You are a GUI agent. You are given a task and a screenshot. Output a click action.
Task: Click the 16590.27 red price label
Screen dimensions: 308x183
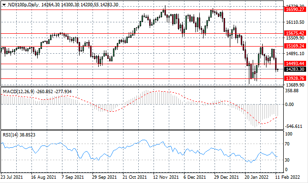tap(295, 10)
